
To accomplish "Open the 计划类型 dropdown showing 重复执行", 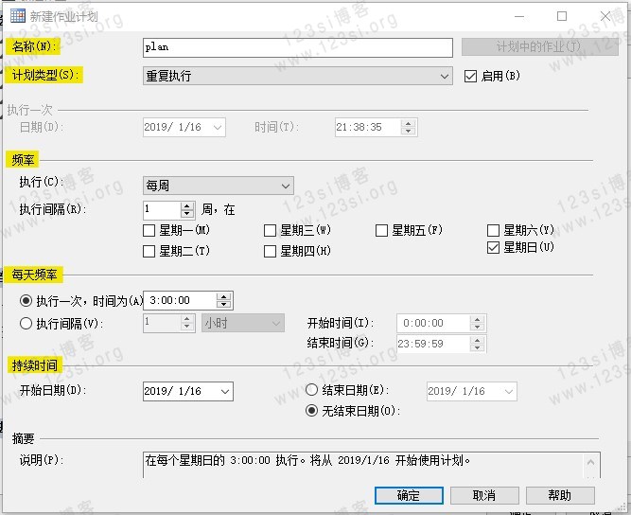I will tap(298, 76).
